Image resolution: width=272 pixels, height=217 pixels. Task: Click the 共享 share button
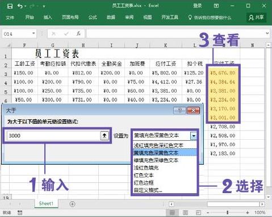coord(256,18)
